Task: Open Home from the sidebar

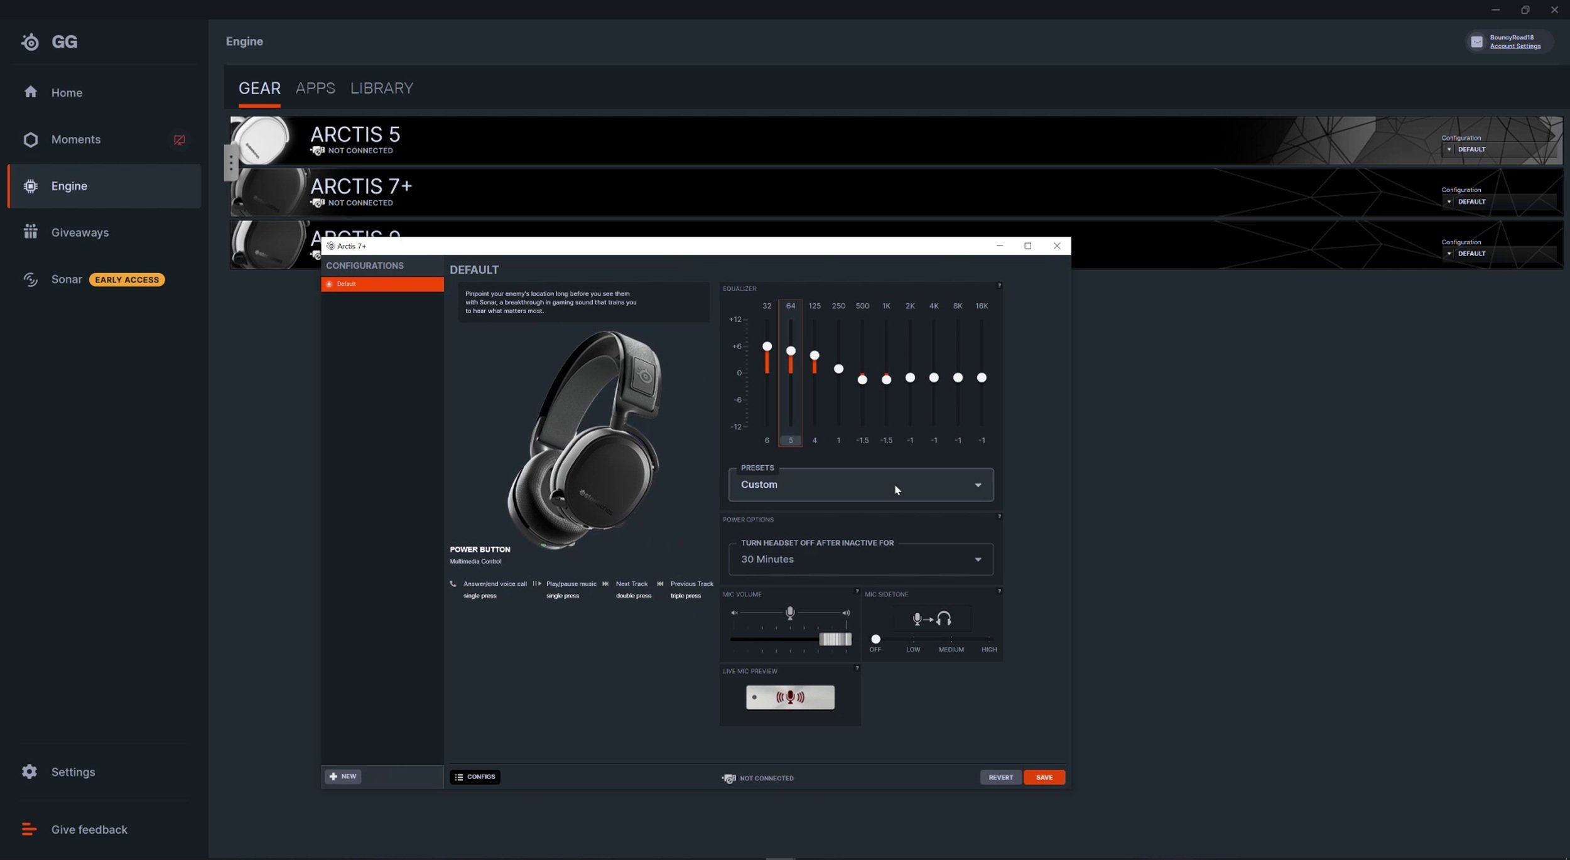Action: (66, 93)
